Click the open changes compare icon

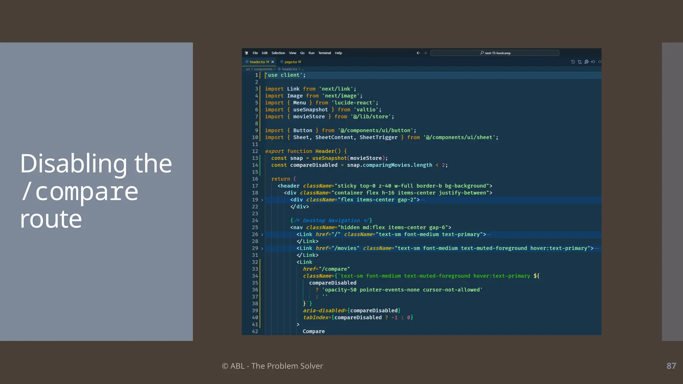[x=580, y=62]
